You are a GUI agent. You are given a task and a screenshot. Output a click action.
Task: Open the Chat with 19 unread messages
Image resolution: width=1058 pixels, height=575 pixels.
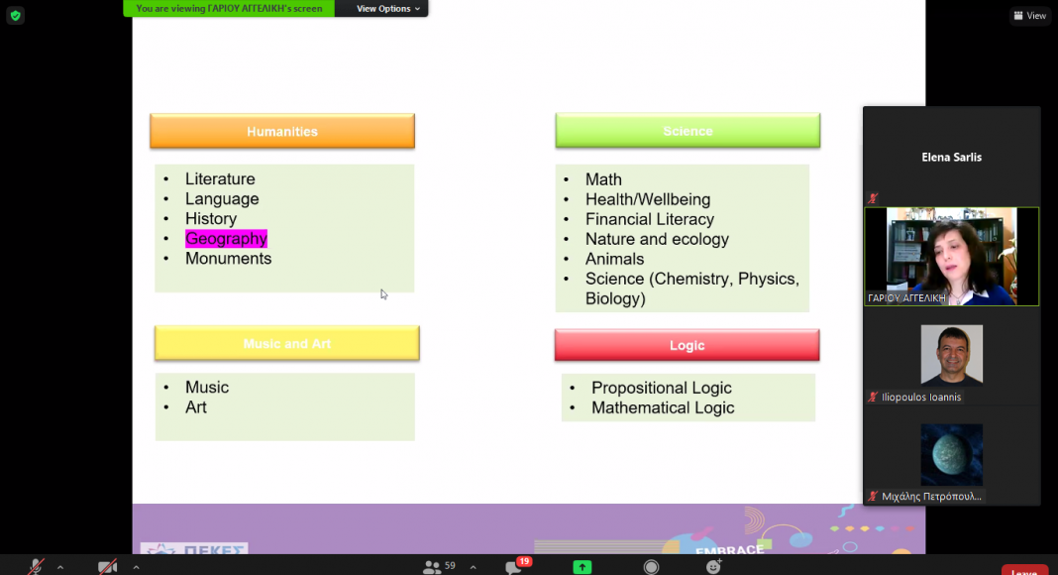(515, 567)
